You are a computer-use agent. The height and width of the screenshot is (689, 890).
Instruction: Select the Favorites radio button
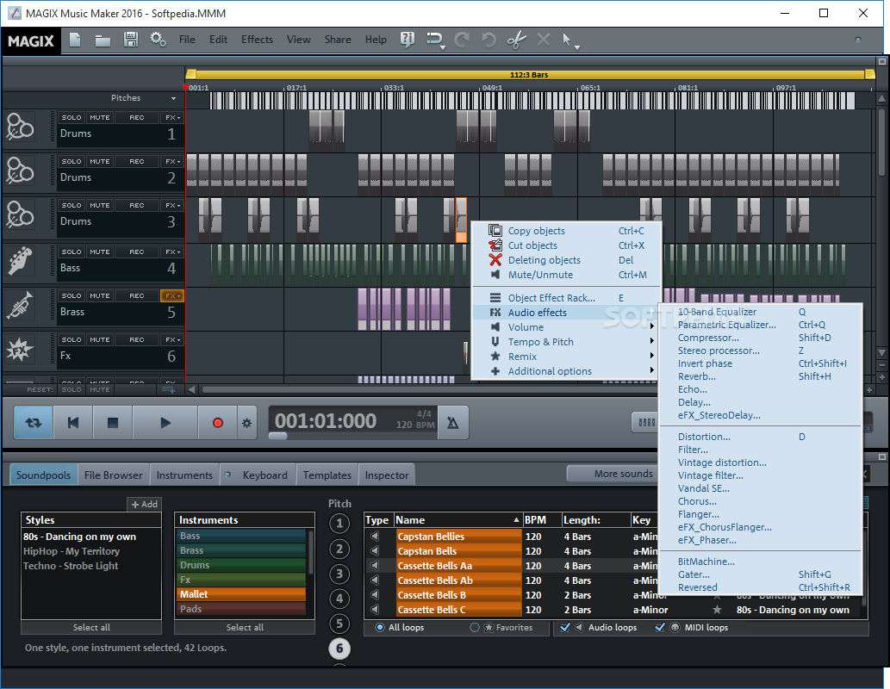click(x=475, y=627)
